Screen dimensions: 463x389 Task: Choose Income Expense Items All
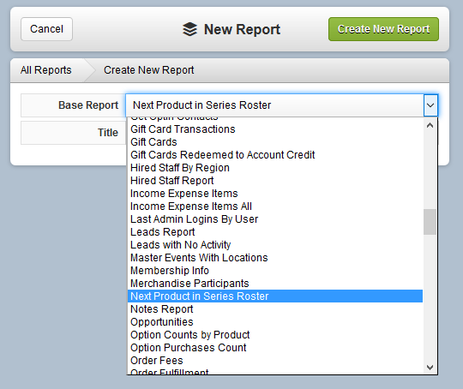(275, 206)
